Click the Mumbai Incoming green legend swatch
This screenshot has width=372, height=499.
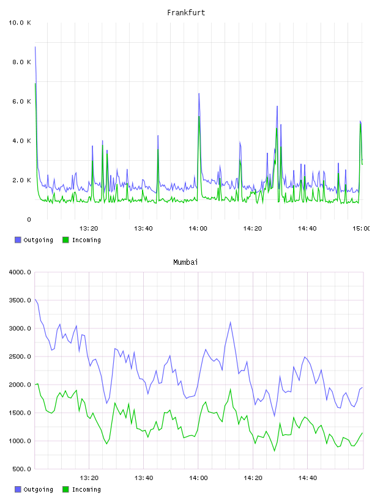point(65,489)
